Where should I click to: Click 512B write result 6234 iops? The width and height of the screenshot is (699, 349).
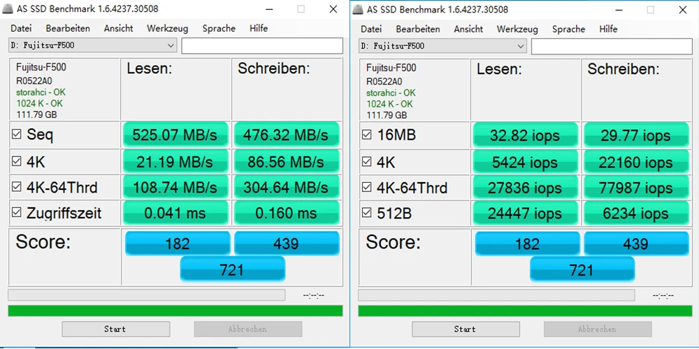635,213
